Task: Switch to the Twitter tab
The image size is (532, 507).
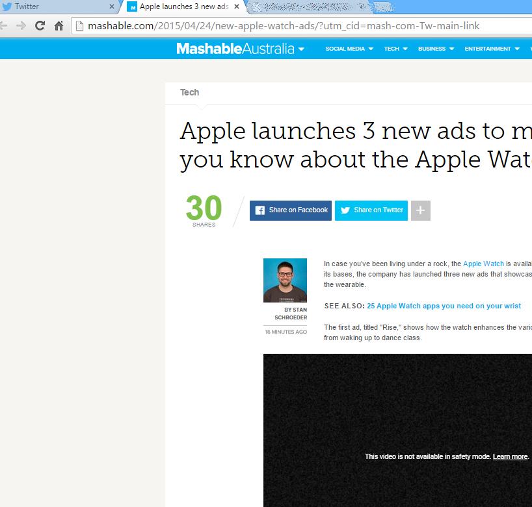Action: [59, 6]
